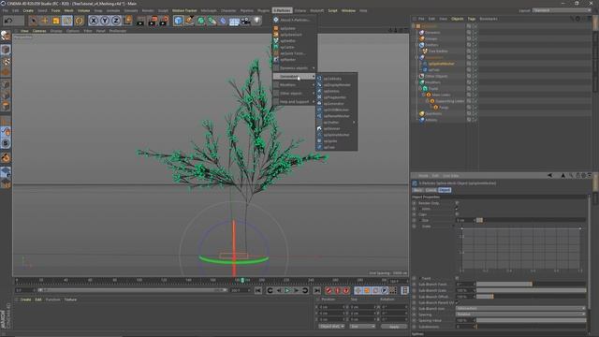599x337 pixels.
Task: Adjust the Size slider
Action: tap(531, 220)
